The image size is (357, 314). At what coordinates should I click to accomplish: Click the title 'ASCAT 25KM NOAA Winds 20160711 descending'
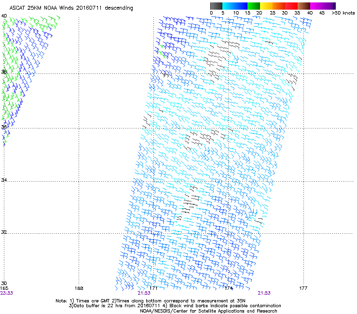(71, 8)
